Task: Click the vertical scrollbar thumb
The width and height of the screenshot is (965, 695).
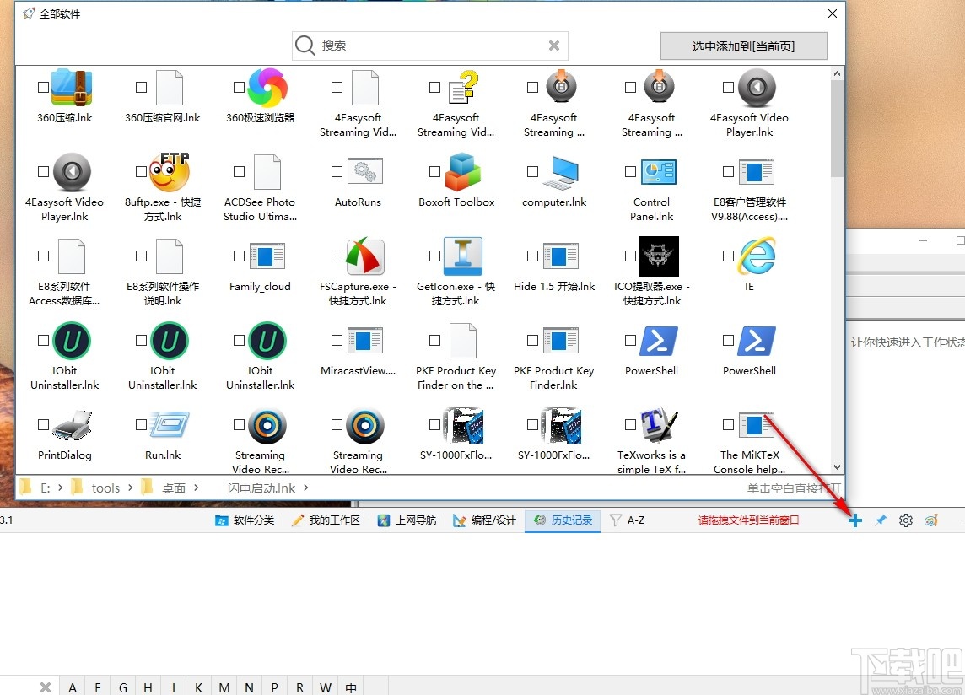Action: click(x=837, y=128)
